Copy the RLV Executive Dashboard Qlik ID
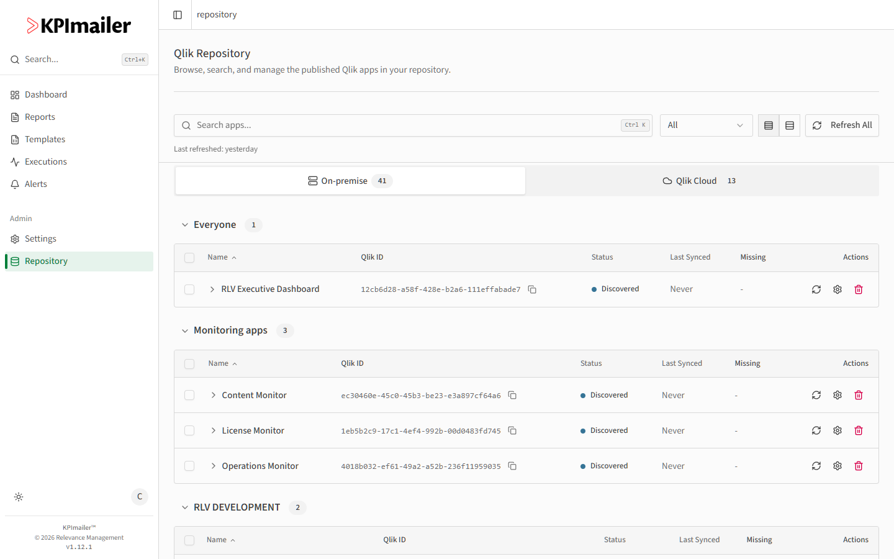The image size is (894, 559). [x=532, y=289]
